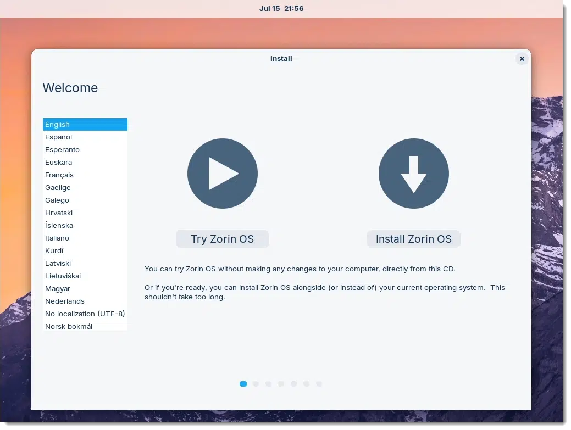Screen dimensions: 571x430
Task: Select Íslenska language
Action: point(85,226)
